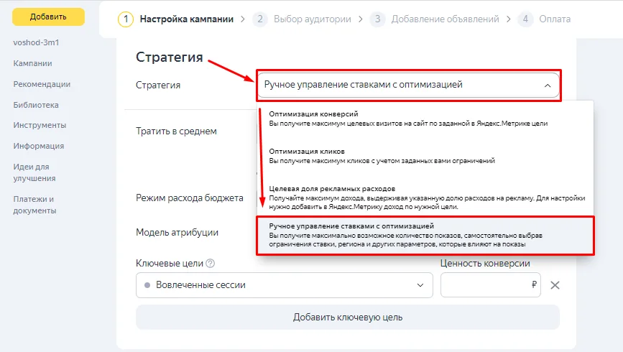Open Вовлеченные сессии goal dropdown
Screen dimensions: 623x352
(284, 285)
